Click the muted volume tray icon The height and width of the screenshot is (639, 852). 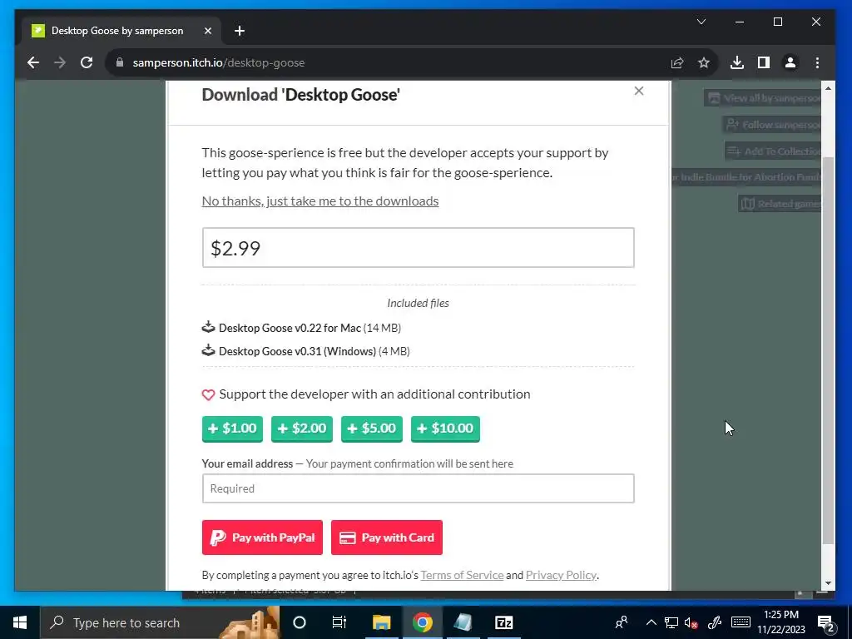(691, 622)
